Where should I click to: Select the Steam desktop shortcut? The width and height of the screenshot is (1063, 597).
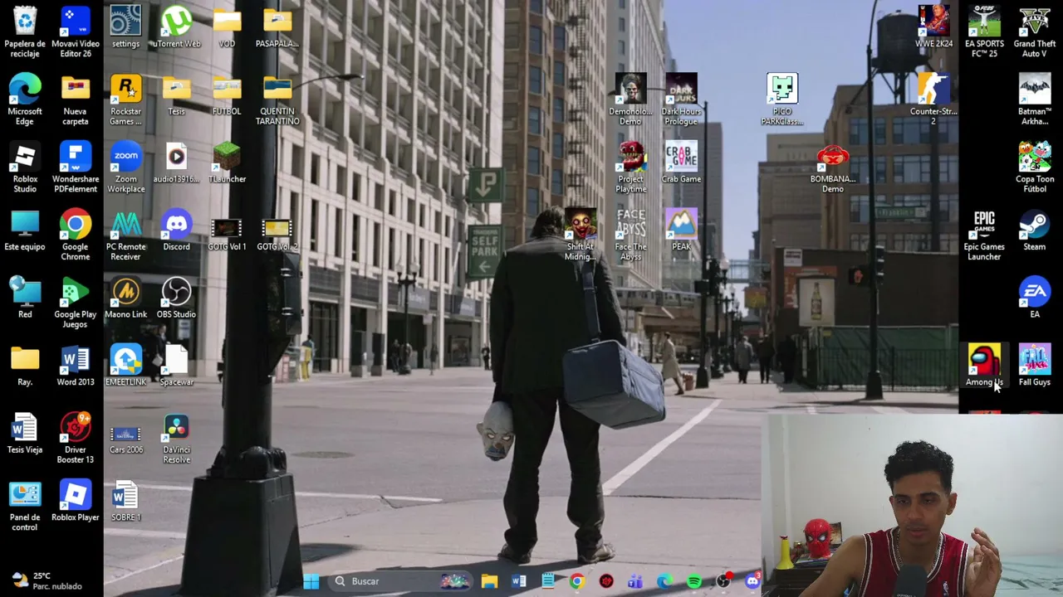point(1035,231)
